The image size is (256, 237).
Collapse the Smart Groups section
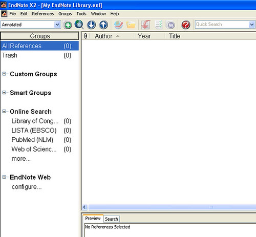pos(4,93)
